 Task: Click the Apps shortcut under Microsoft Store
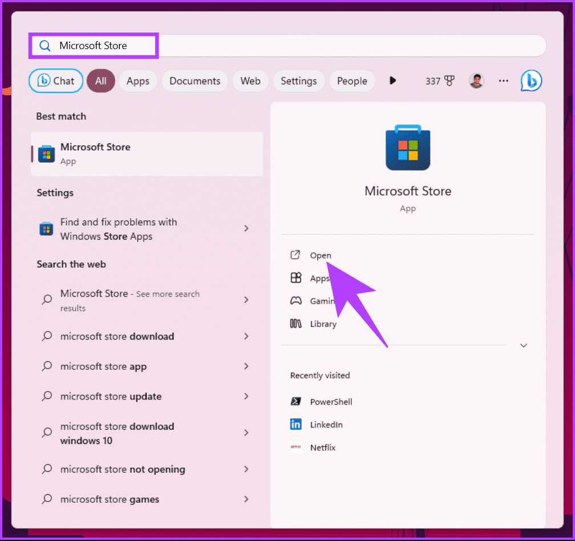tap(319, 278)
